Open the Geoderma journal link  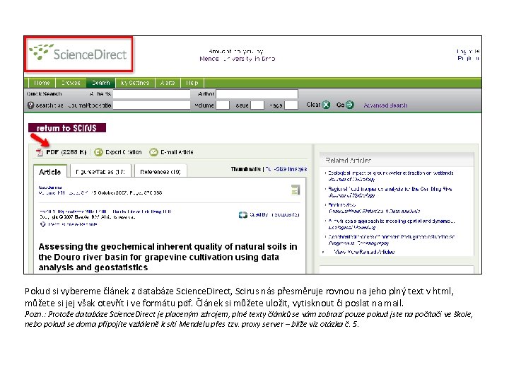point(50,187)
